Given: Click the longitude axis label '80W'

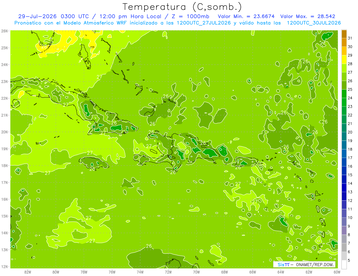Looking at the screenshot, I should pos(56,272).
